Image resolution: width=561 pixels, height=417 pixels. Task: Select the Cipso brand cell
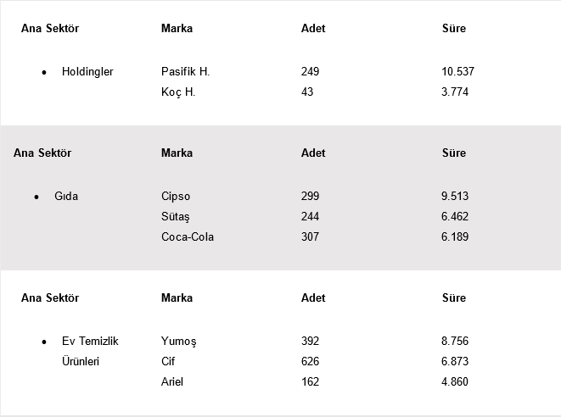coord(176,197)
